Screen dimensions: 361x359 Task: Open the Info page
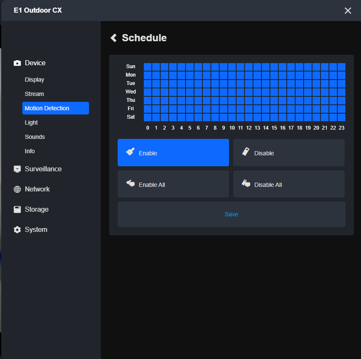(30, 151)
